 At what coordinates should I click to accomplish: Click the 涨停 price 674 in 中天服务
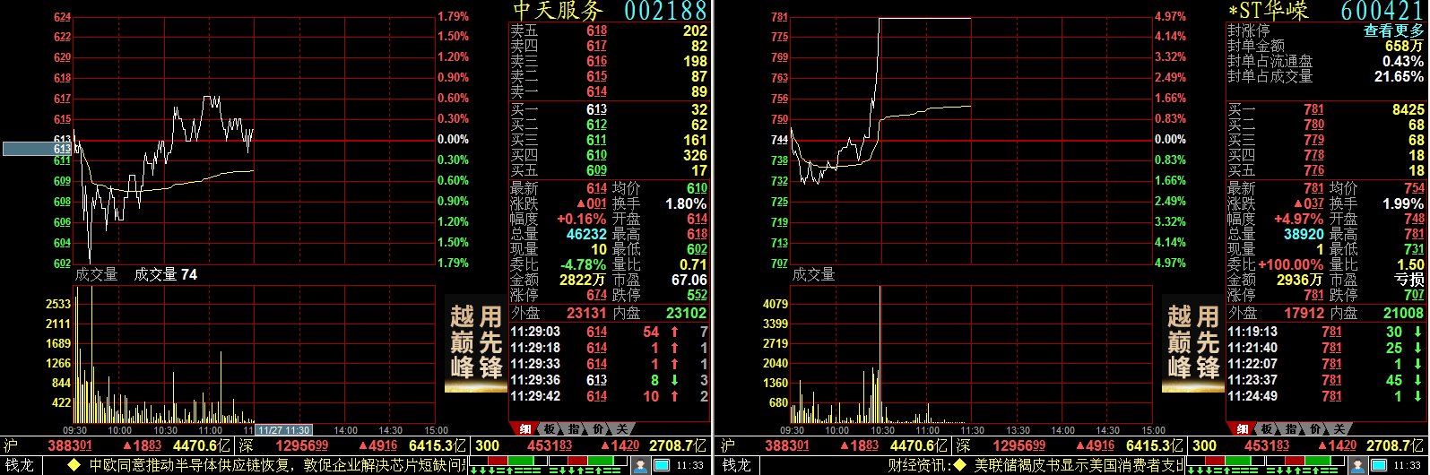coord(597,295)
